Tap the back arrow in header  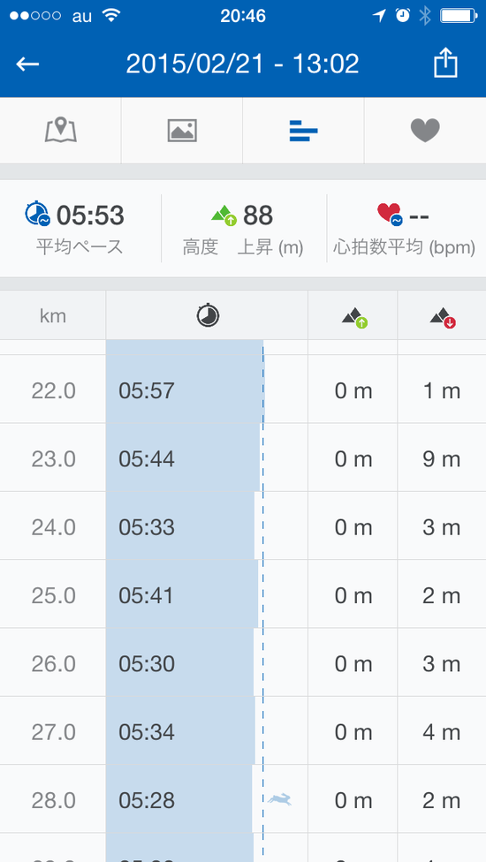(27, 64)
